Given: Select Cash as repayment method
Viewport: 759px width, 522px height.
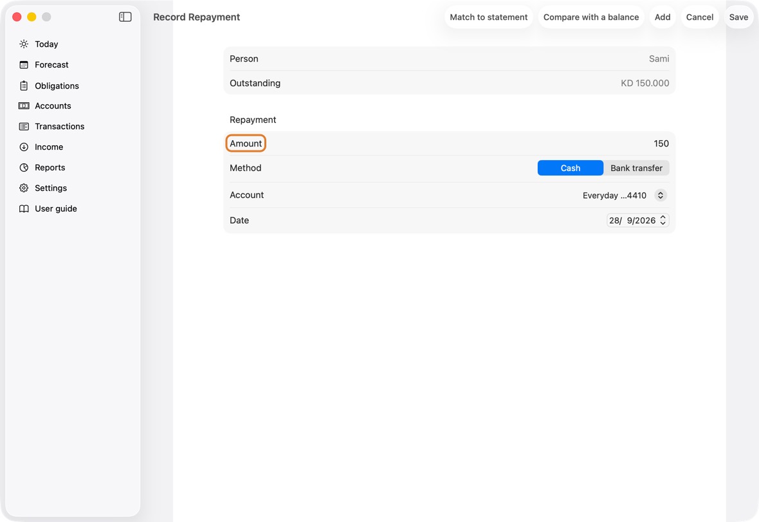Looking at the screenshot, I should coord(571,168).
